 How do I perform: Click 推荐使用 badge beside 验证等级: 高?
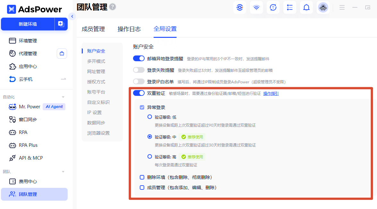[192, 157]
